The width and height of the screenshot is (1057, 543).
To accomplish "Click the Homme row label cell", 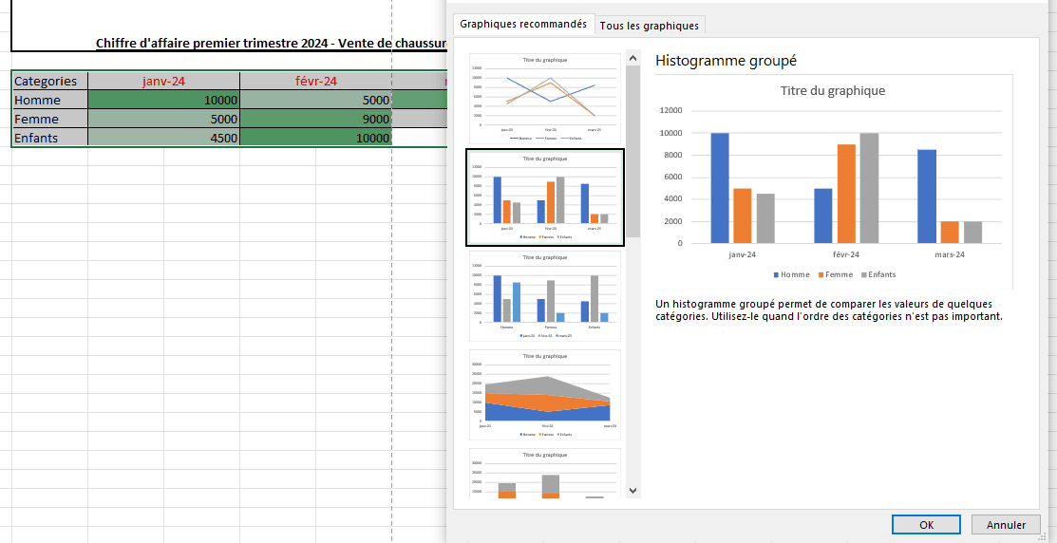I will (49, 101).
